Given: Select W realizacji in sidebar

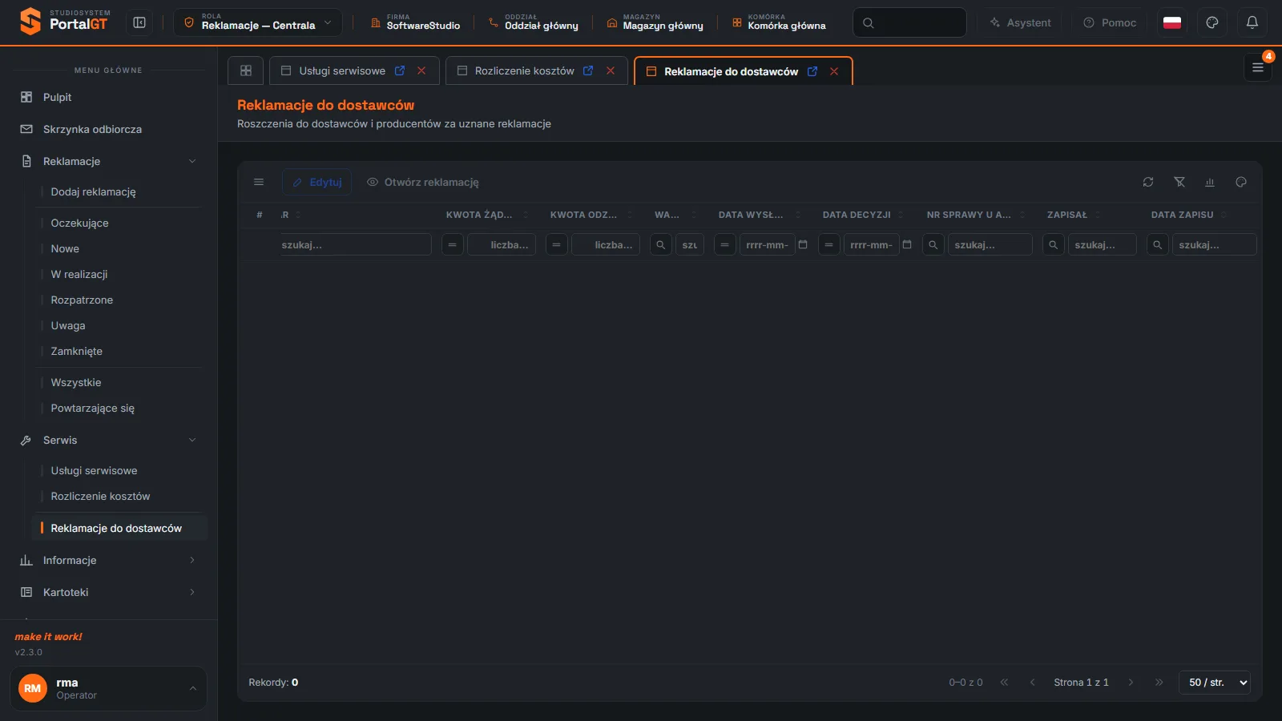Looking at the screenshot, I should point(79,274).
